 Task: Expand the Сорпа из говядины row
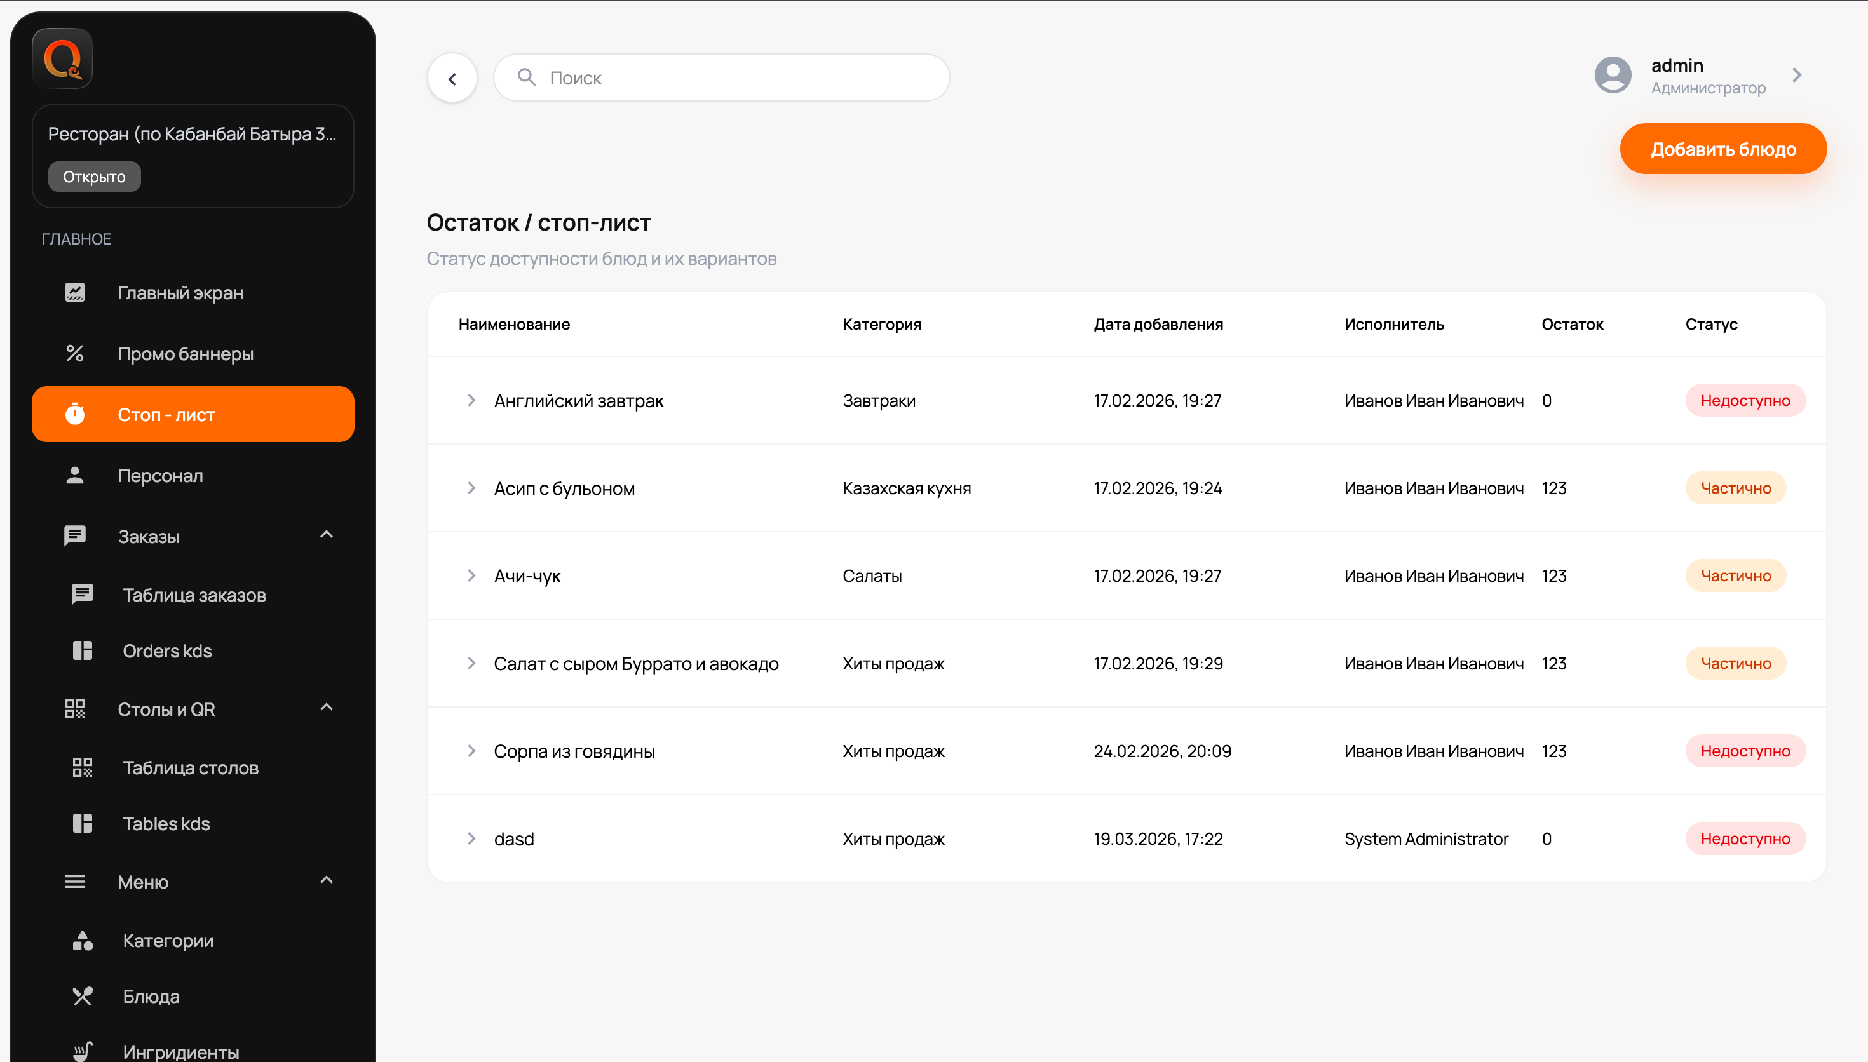click(471, 751)
